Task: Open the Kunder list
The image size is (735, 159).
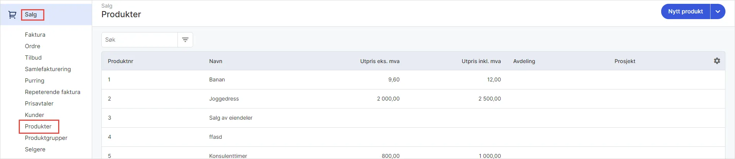Action: [34, 115]
